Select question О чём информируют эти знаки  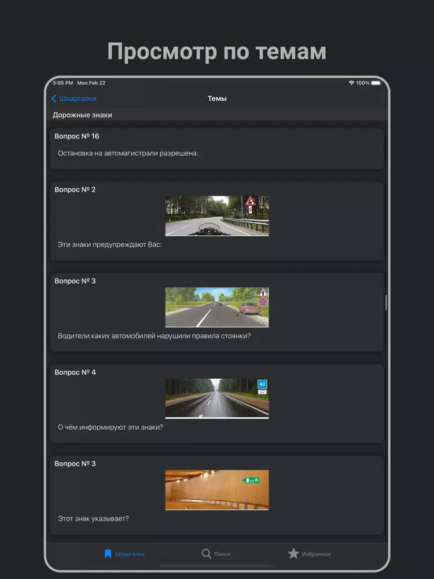coord(111,427)
